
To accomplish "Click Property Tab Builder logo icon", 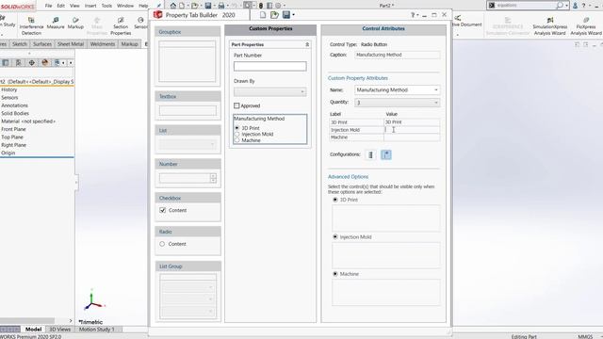I will [x=157, y=15].
